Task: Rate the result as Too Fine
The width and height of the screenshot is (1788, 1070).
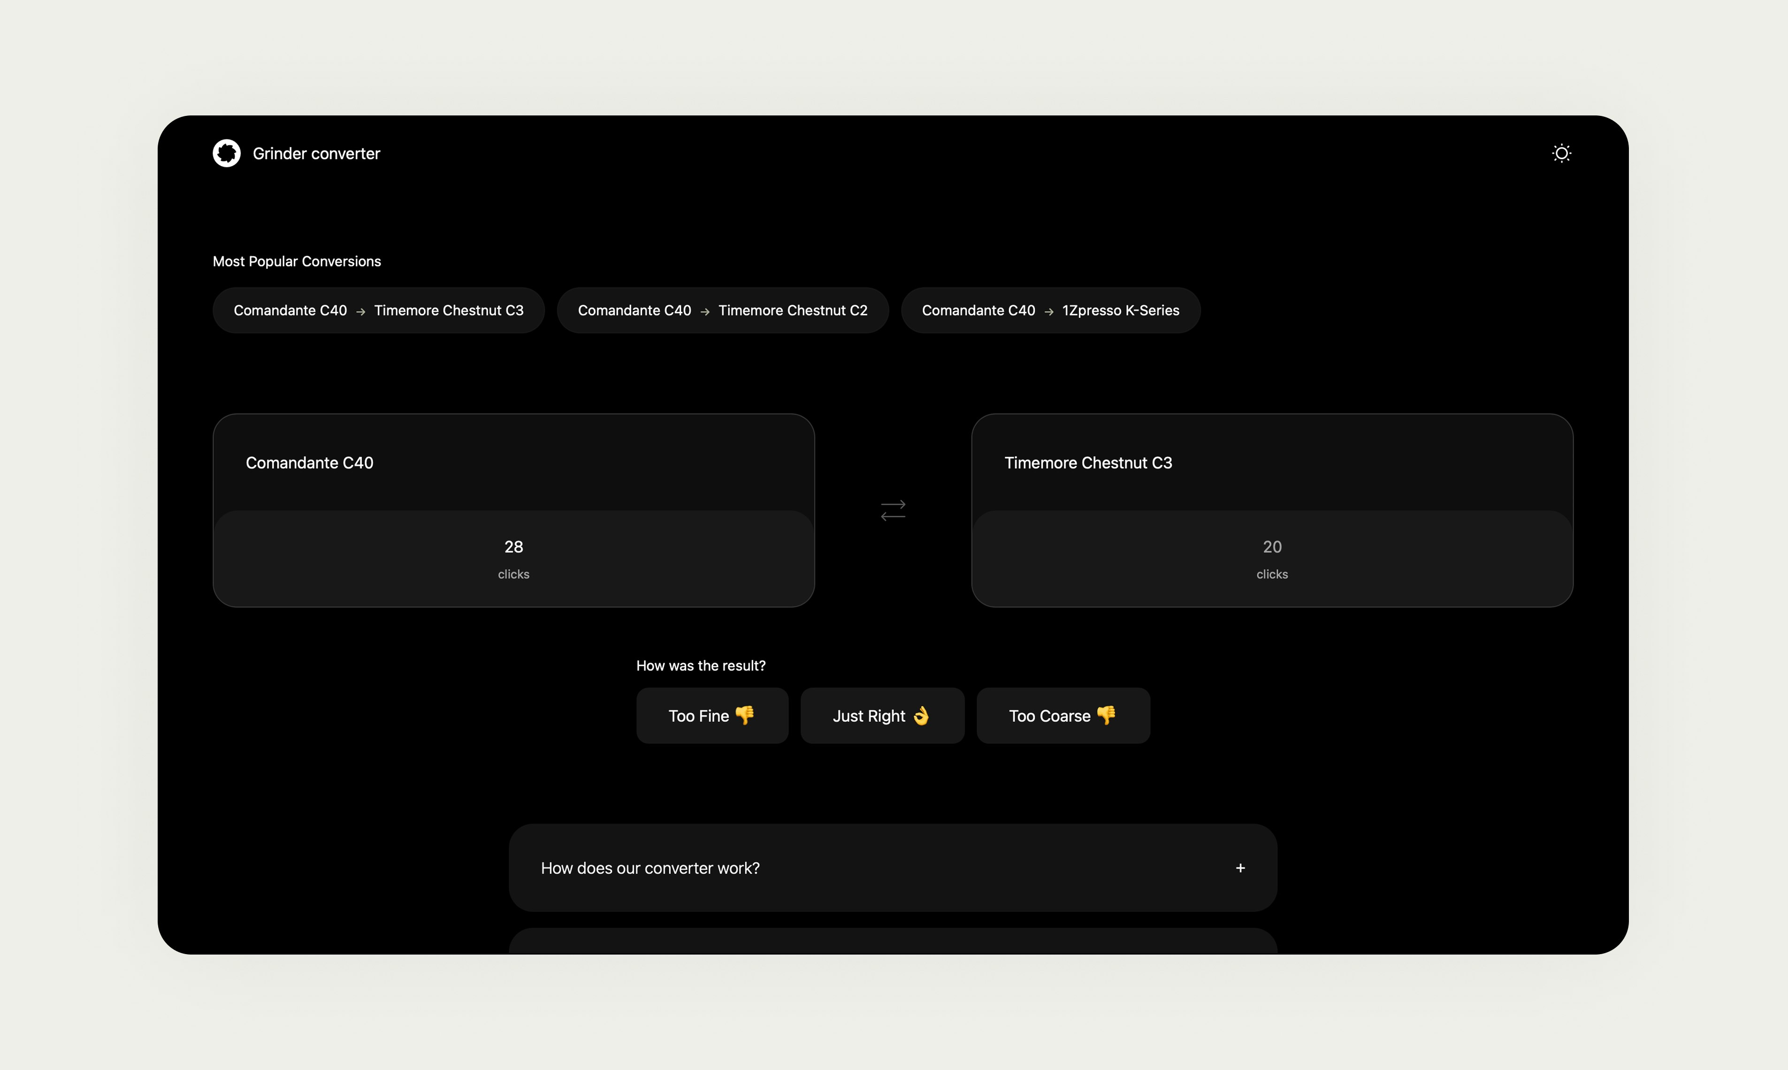Action: [711, 715]
